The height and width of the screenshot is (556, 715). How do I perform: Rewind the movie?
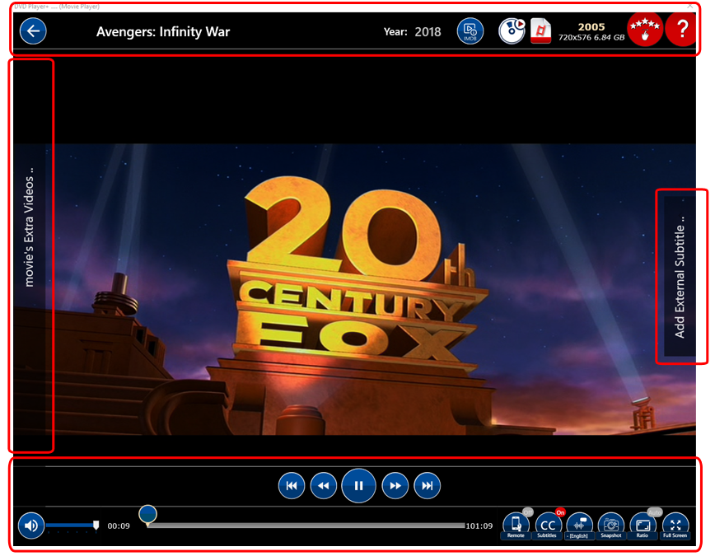tap(323, 486)
